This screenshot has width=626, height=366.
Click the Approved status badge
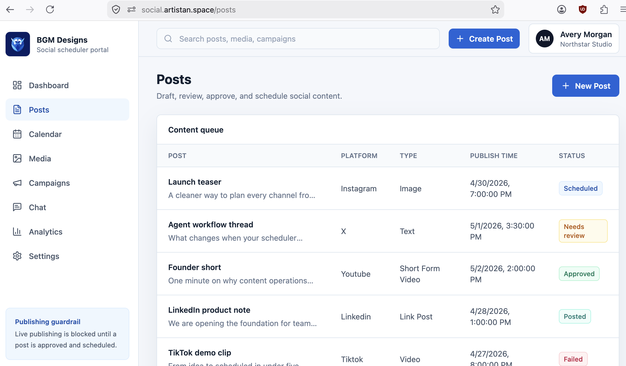579,274
